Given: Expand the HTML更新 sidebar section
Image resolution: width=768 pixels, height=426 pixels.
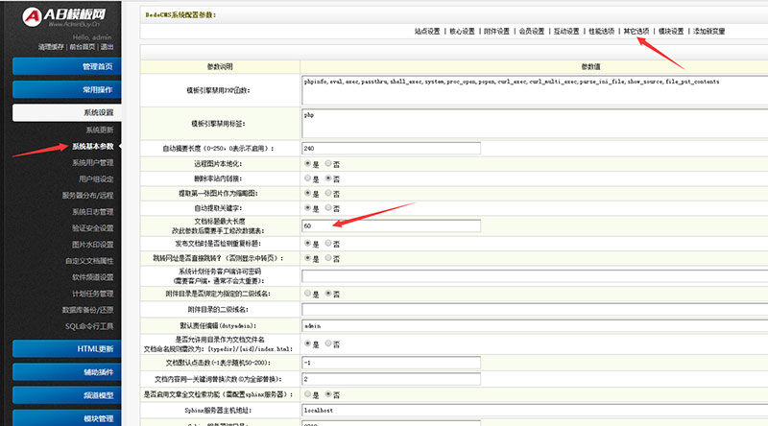Looking at the screenshot, I should pyautogui.click(x=66, y=348).
